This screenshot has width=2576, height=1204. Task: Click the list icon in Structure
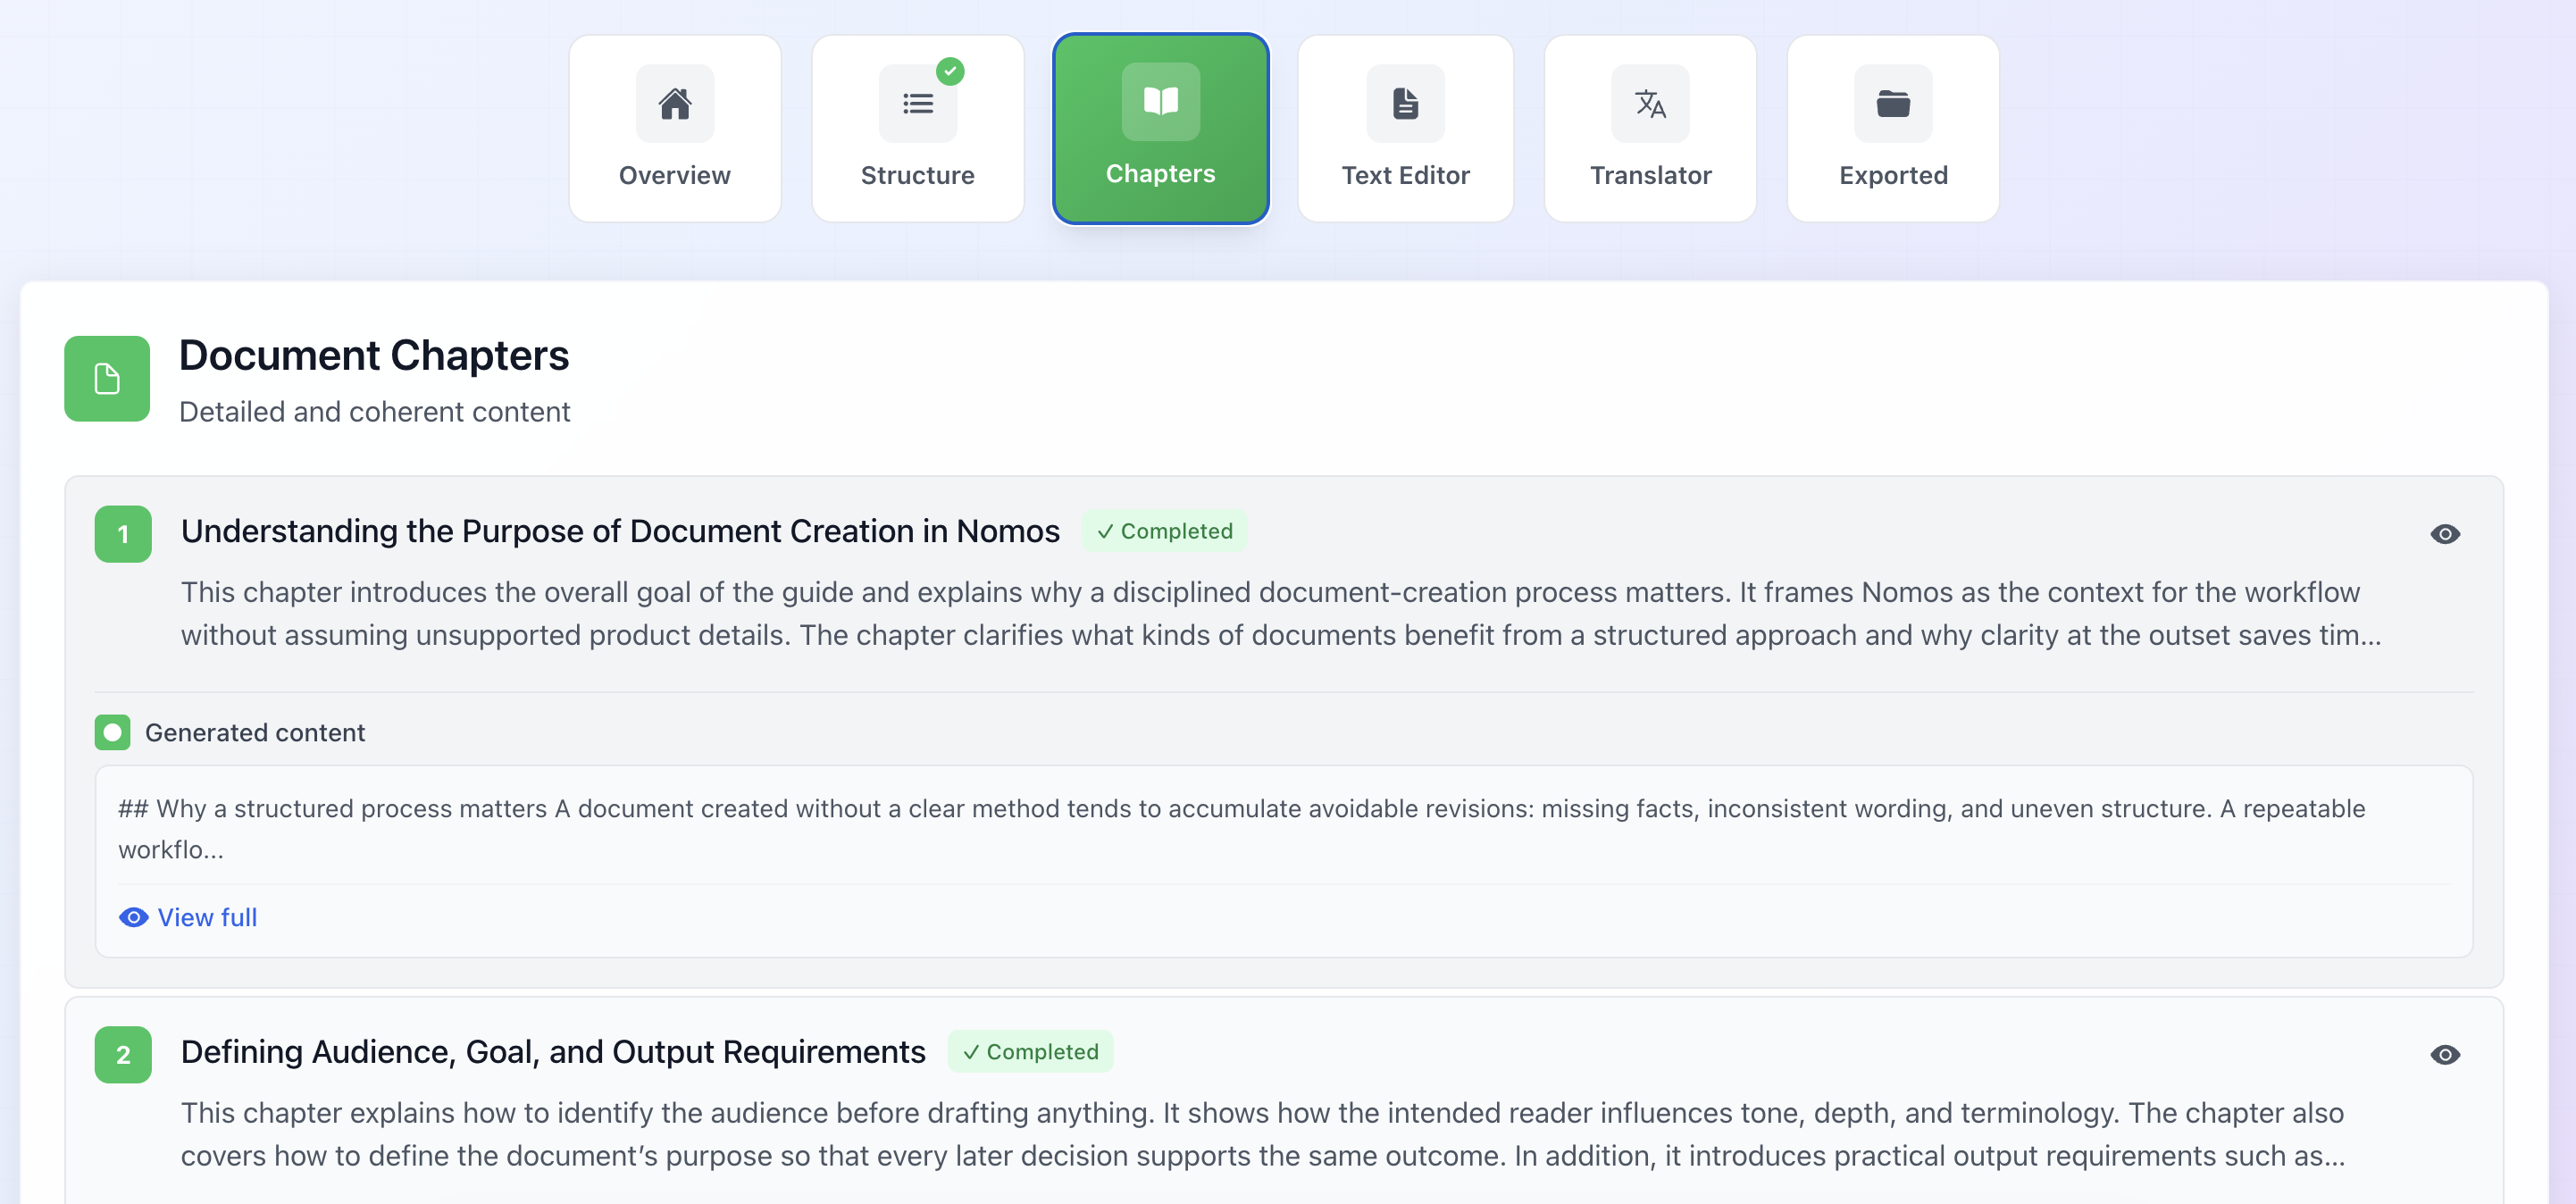tap(918, 103)
